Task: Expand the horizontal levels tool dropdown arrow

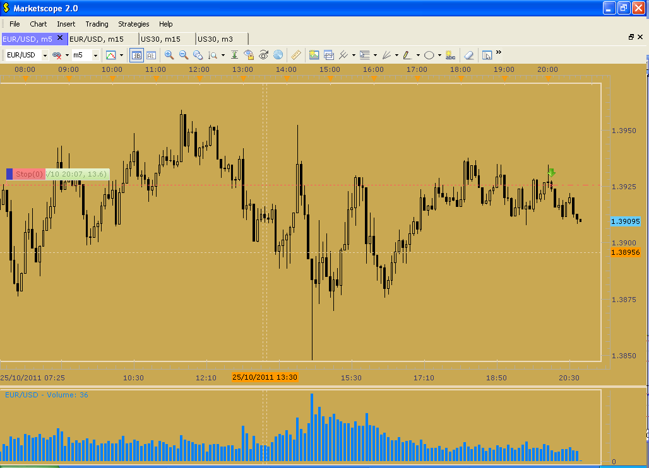Action: point(376,55)
